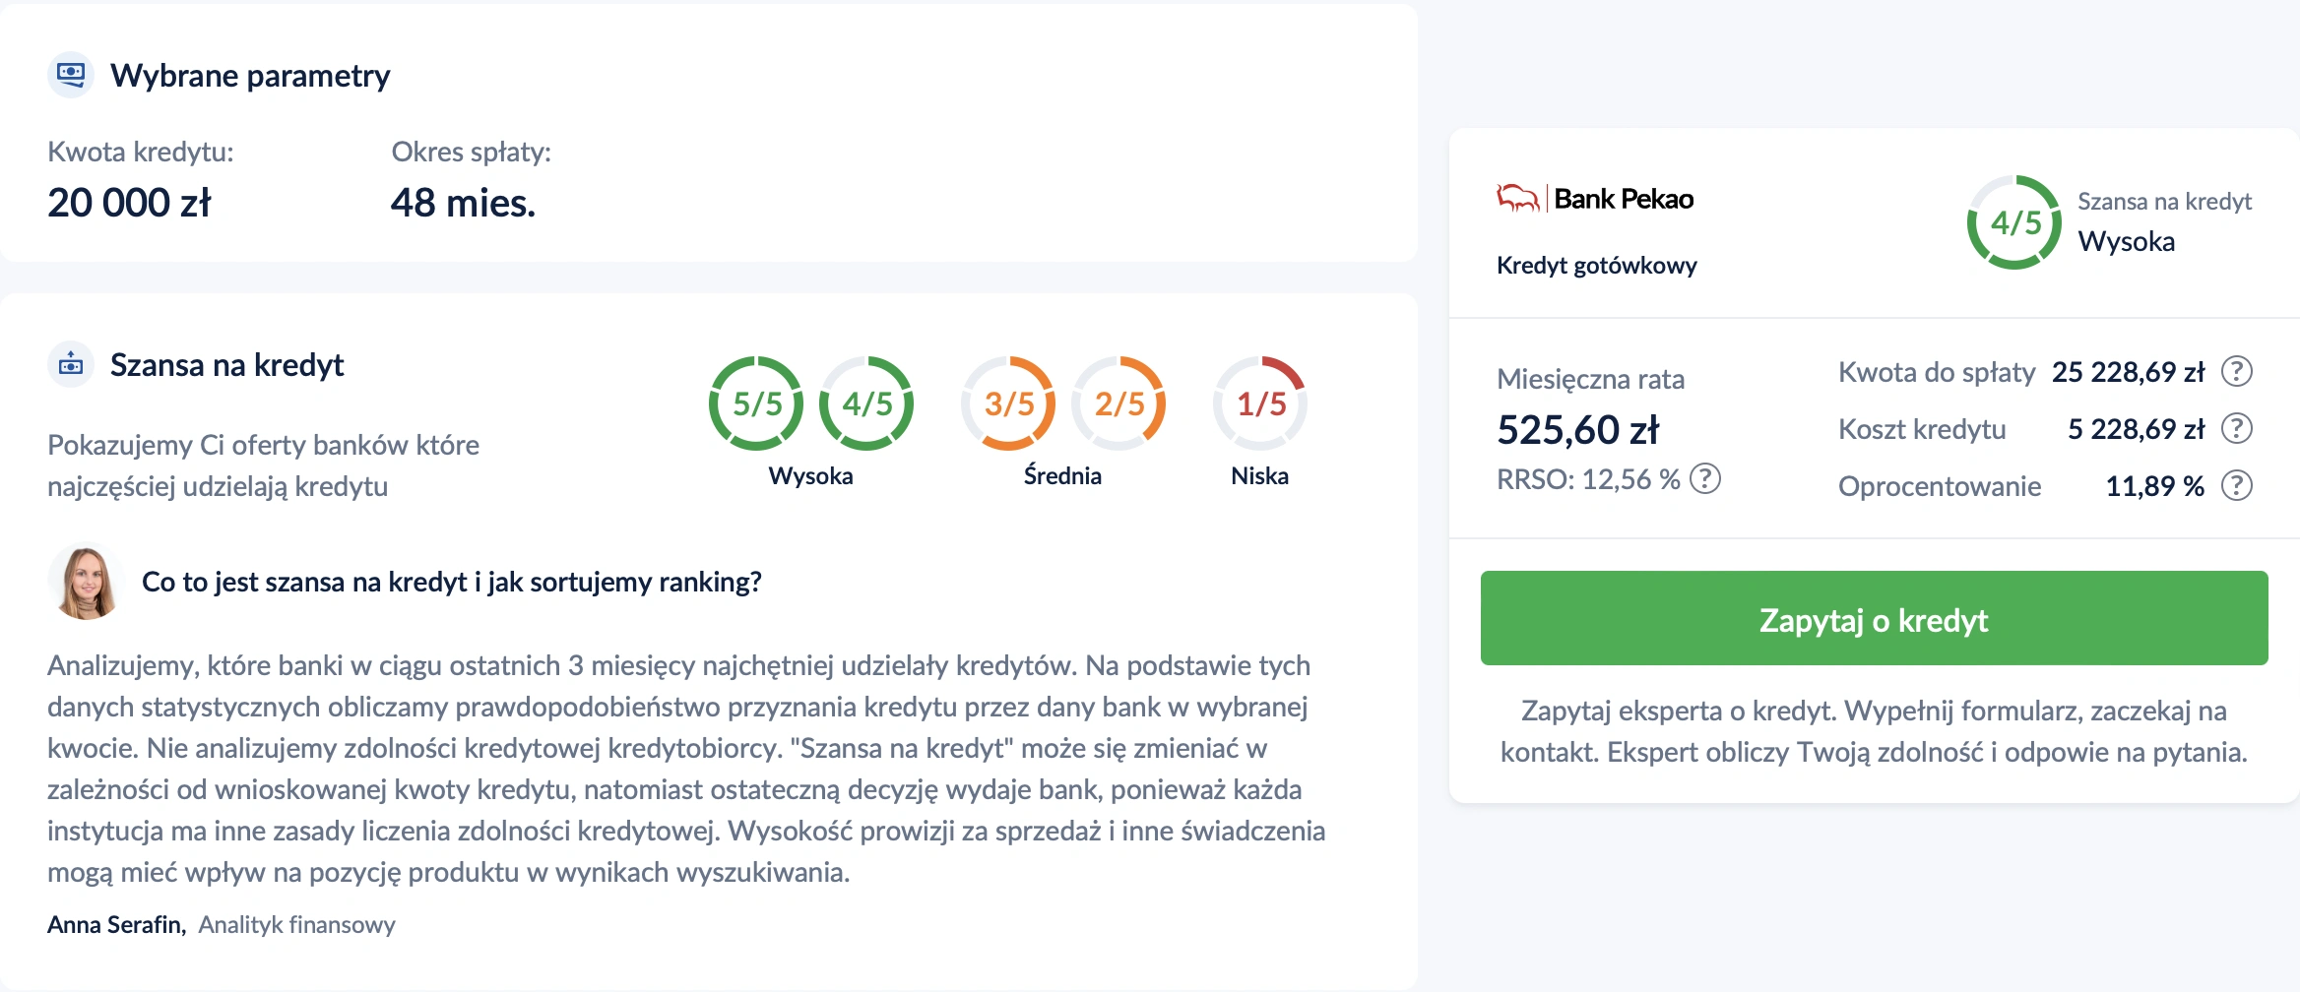Open the Koszt kredytu help icon
The image size is (2300, 992).
point(2237,428)
